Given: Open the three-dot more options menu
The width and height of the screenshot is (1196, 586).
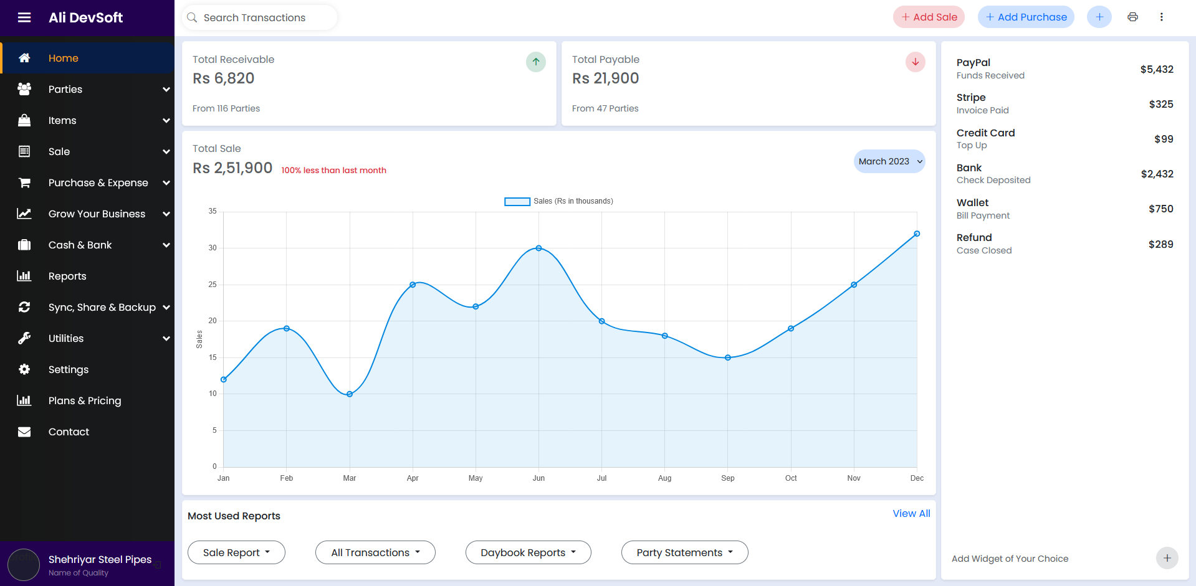Looking at the screenshot, I should point(1161,17).
